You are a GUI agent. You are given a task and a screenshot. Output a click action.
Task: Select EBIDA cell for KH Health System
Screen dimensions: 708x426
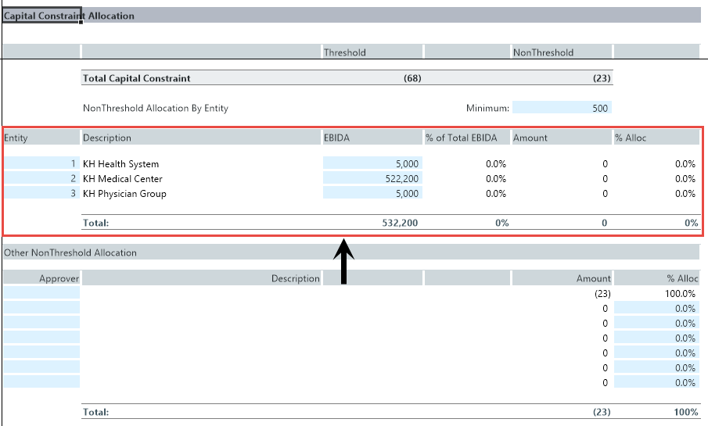(372, 164)
